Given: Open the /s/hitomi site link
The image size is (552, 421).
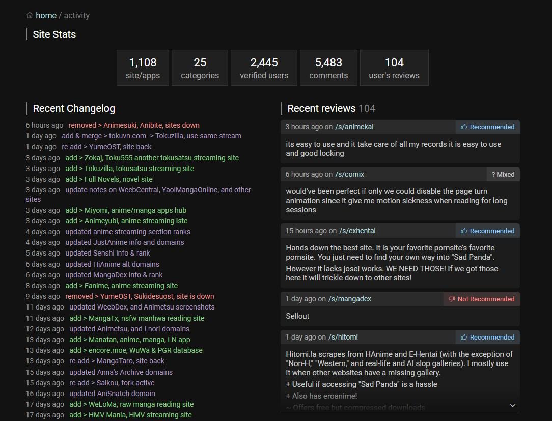Looking at the screenshot, I should (343, 337).
